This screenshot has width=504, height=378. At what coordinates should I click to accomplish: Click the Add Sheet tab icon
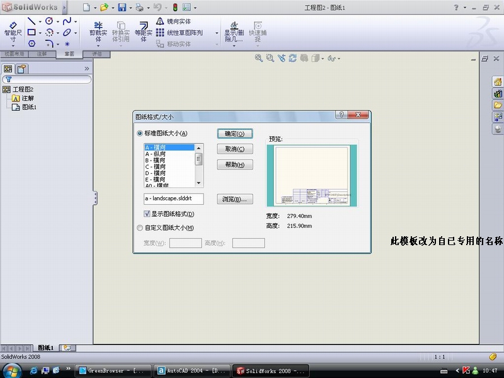pos(67,348)
